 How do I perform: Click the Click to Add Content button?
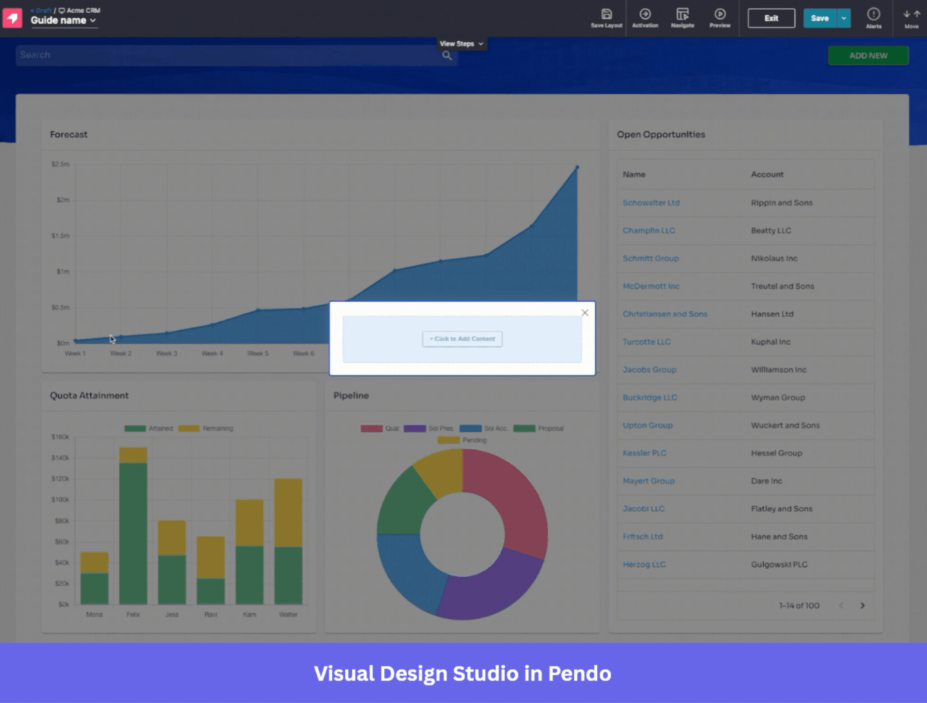[462, 339]
